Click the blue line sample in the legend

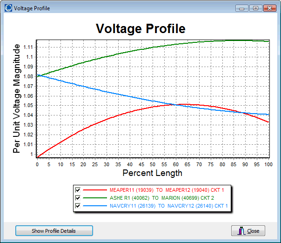pyautogui.click(x=95, y=205)
